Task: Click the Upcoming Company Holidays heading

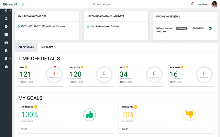Action: point(106,16)
